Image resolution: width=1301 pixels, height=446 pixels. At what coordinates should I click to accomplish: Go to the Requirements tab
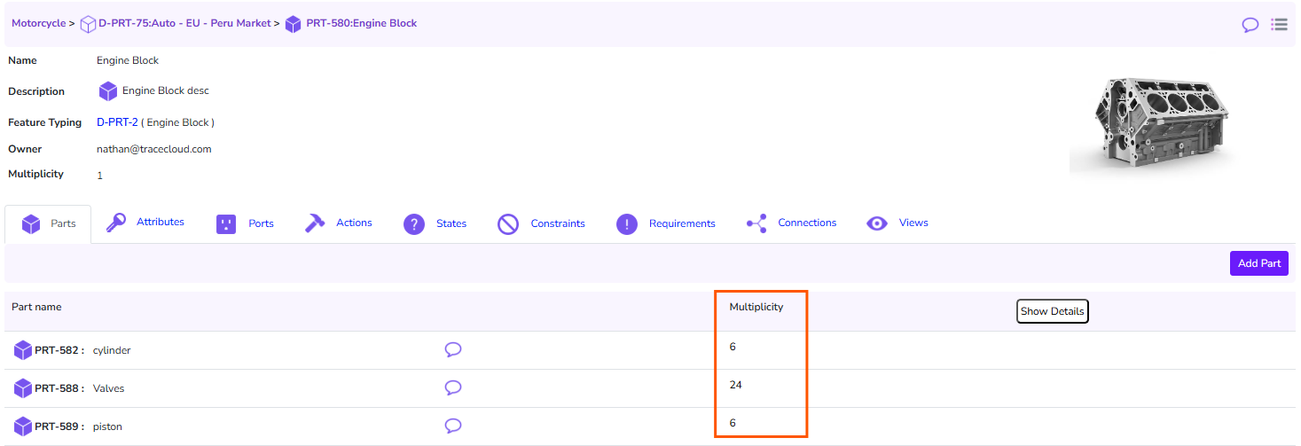(682, 223)
